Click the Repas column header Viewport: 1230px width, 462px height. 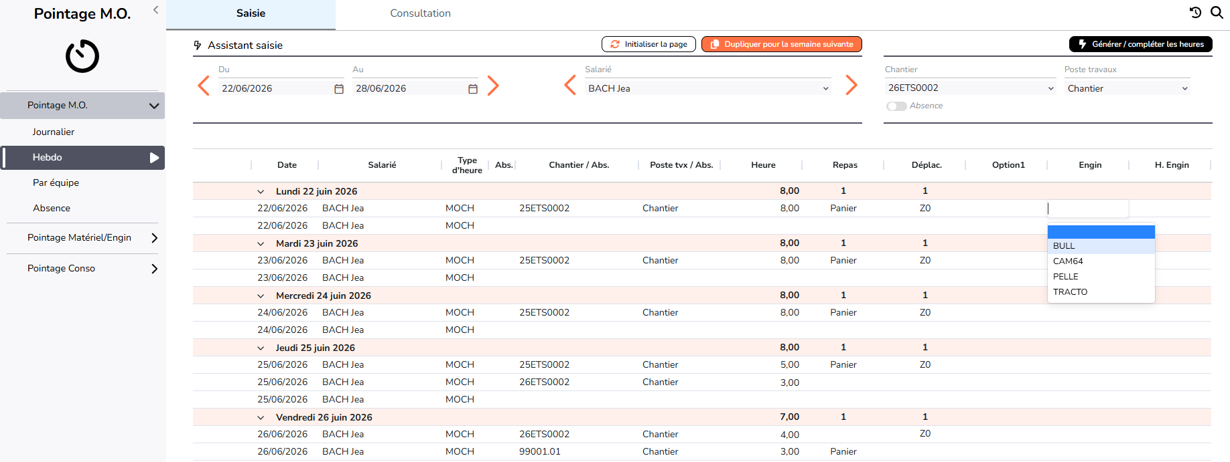tap(845, 165)
